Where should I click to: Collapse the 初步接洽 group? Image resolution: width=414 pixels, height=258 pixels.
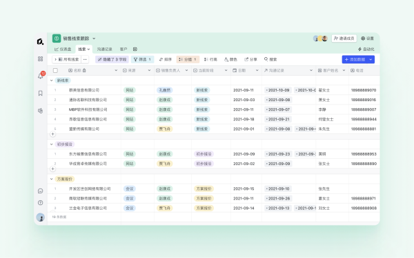pyautogui.click(x=52, y=144)
